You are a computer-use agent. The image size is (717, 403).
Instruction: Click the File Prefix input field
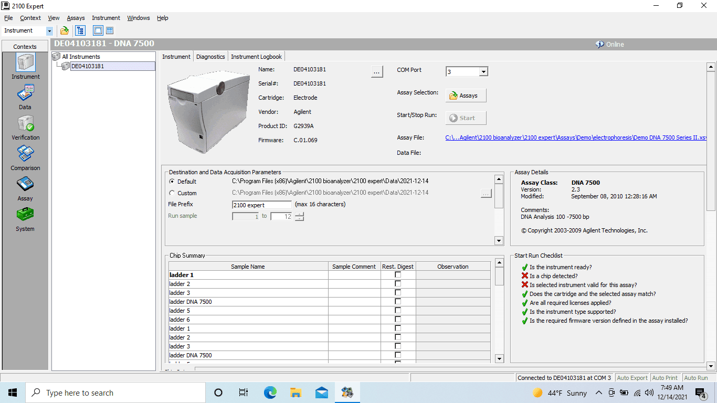click(x=261, y=205)
